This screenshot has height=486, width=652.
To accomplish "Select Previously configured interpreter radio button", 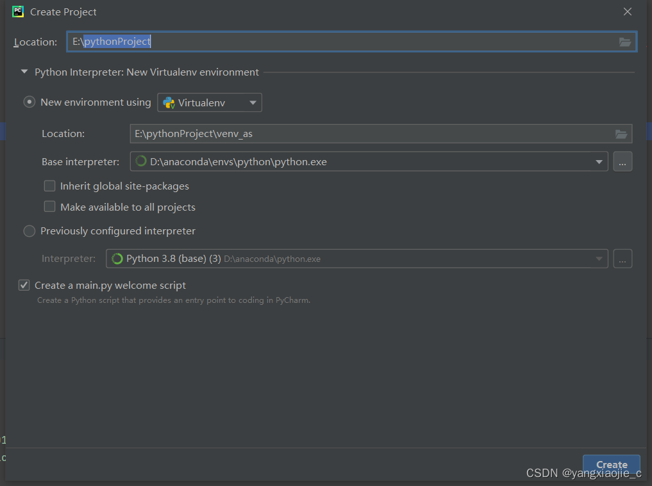I will pyautogui.click(x=29, y=231).
